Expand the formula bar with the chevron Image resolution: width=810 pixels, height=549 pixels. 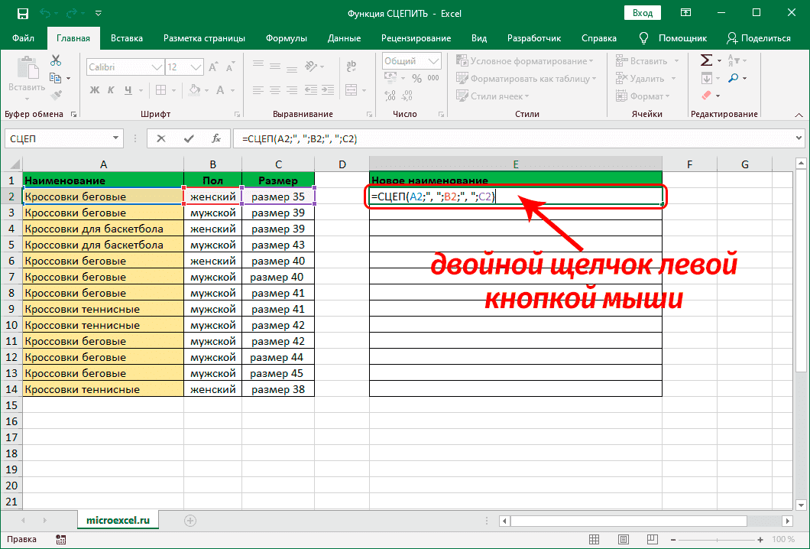pos(799,138)
